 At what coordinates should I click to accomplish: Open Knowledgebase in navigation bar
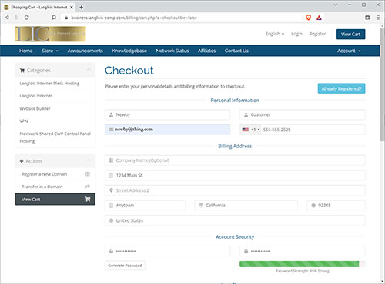[129, 51]
